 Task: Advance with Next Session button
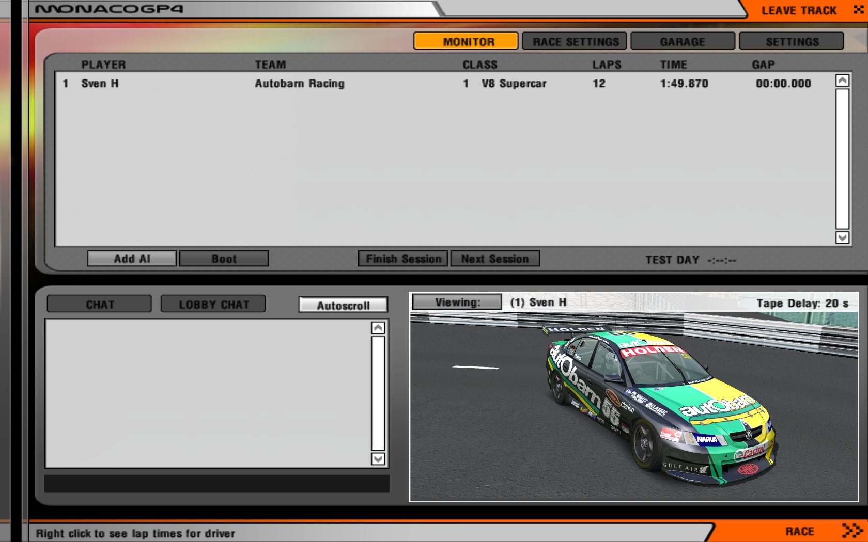[495, 259]
